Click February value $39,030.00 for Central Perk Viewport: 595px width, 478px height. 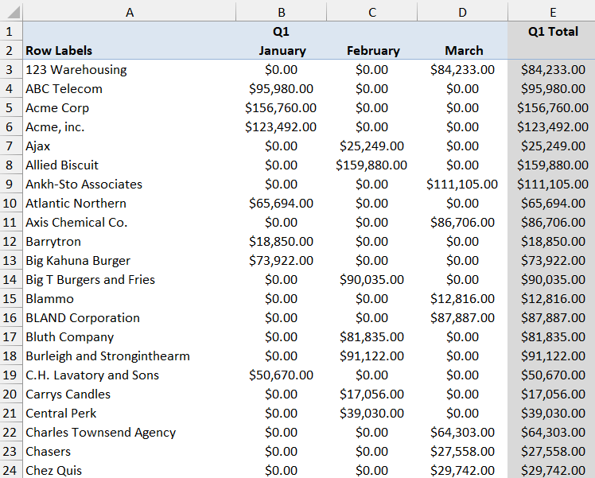tap(372, 413)
